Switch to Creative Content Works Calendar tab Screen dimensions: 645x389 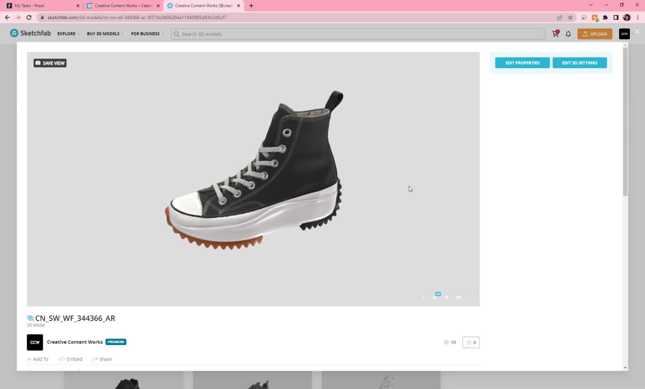click(x=121, y=6)
